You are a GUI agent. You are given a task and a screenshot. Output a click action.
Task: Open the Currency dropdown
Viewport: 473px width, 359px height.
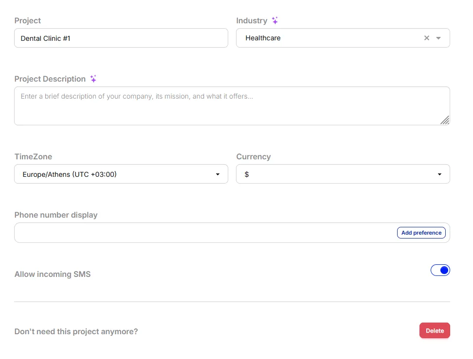tap(343, 174)
